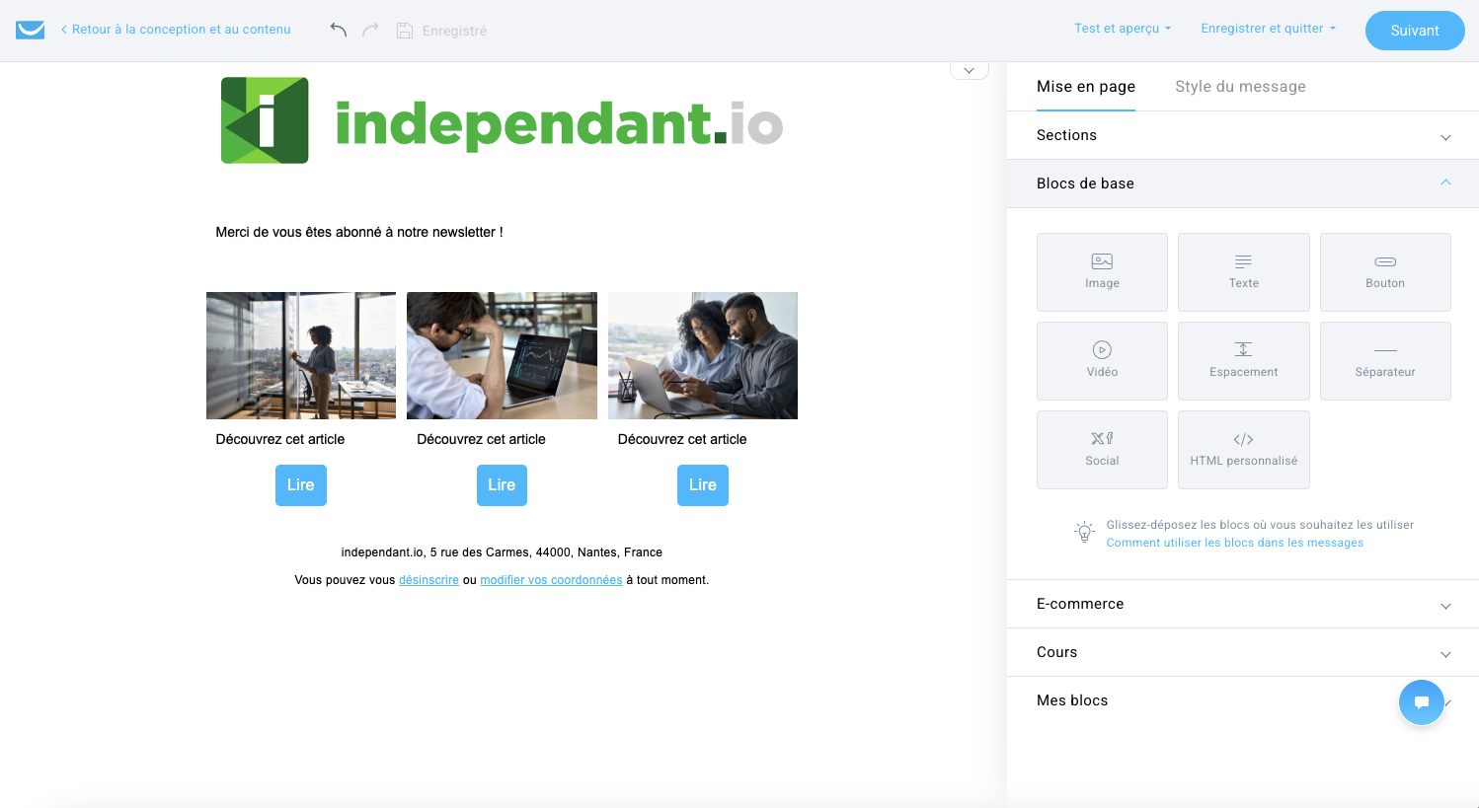Click the chevron tab above the canvas
This screenshot has width=1479, height=808.
pos(970,70)
